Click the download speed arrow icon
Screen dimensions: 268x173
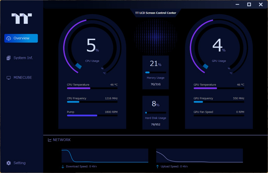63,166
